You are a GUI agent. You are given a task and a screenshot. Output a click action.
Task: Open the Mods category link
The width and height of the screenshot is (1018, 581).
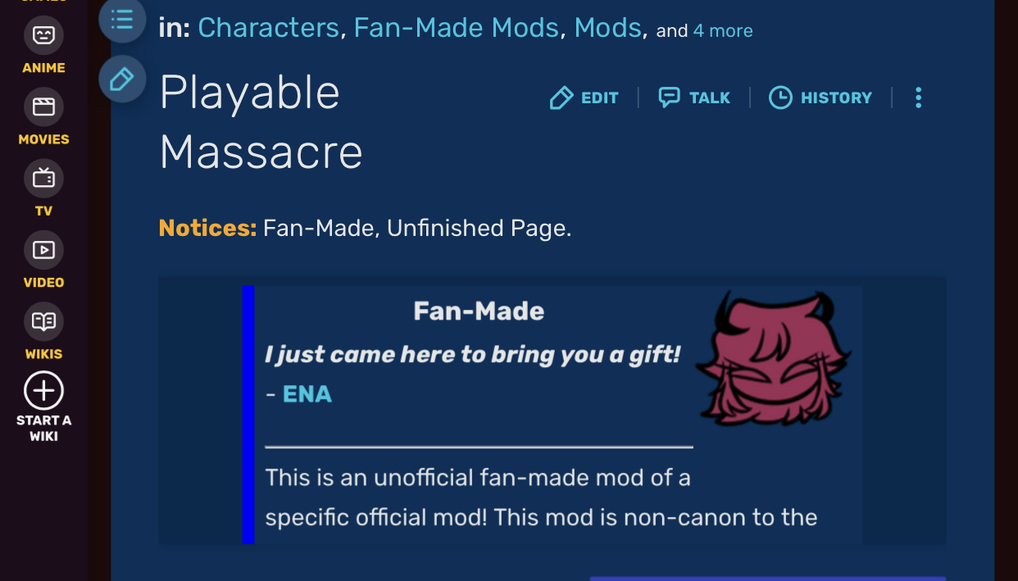pyautogui.click(x=607, y=29)
